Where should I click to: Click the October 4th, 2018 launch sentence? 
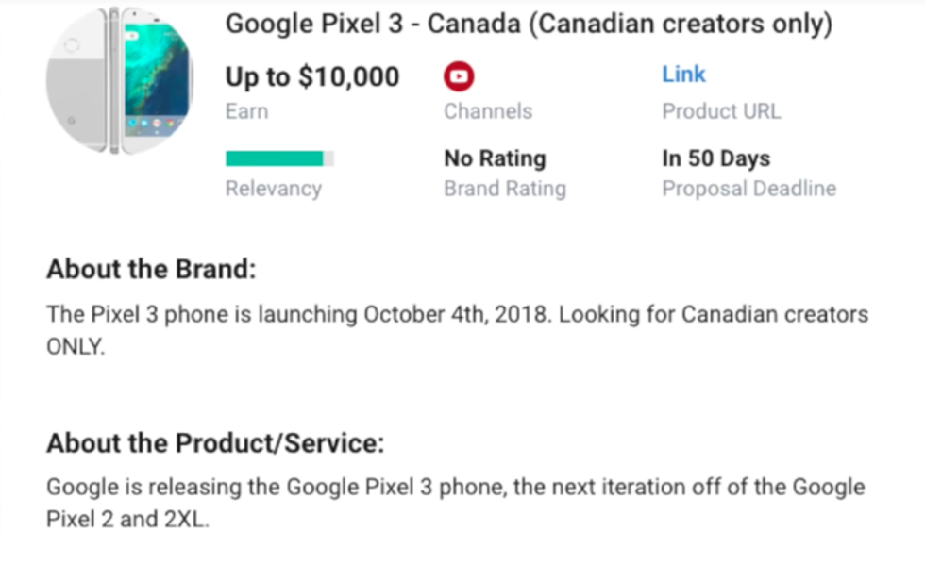457,314
